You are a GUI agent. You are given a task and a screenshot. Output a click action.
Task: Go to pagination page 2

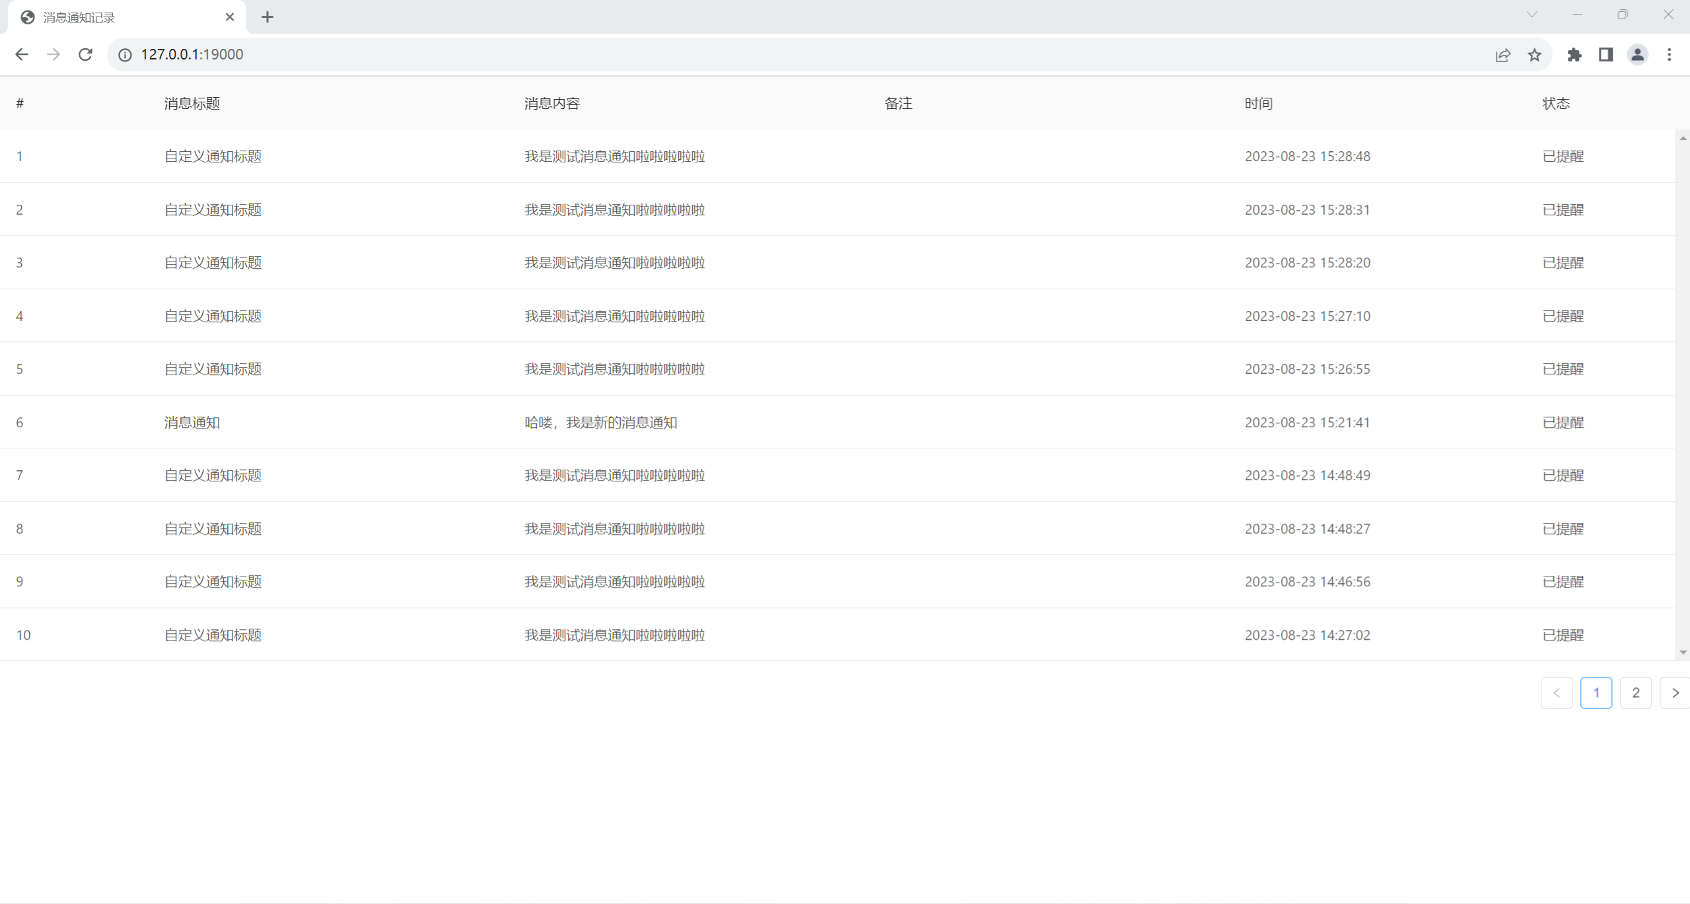click(1635, 693)
